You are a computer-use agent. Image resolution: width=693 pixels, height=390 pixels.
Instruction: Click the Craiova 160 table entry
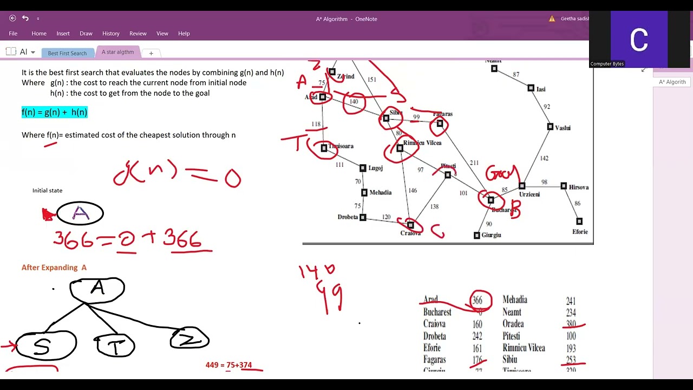(453, 324)
